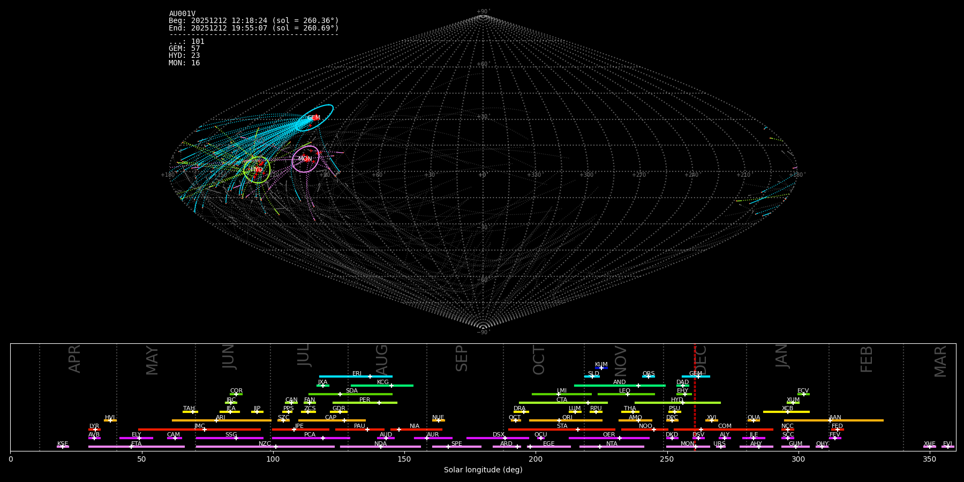Screen dimensions: 964x482
Task: Click the NZC shower bar
Action: pos(265,447)
